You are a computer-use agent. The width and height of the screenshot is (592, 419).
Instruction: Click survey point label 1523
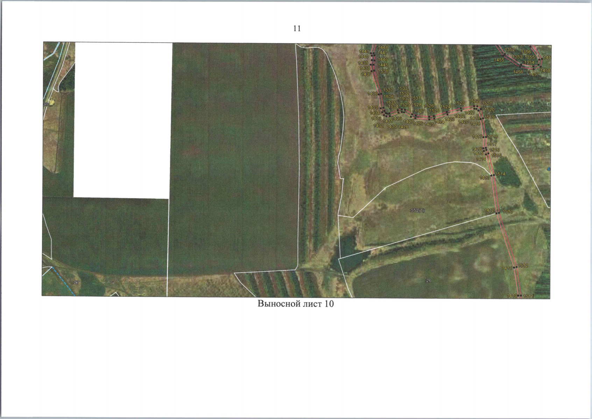(x=459, y=103)
